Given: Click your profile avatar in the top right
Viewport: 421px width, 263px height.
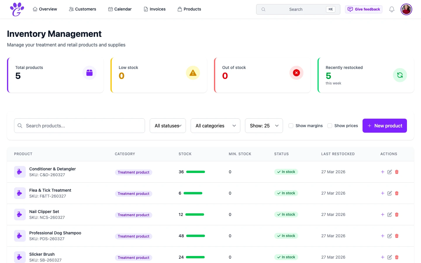Looking at the screenshot, I should click(x=406, y=9).
